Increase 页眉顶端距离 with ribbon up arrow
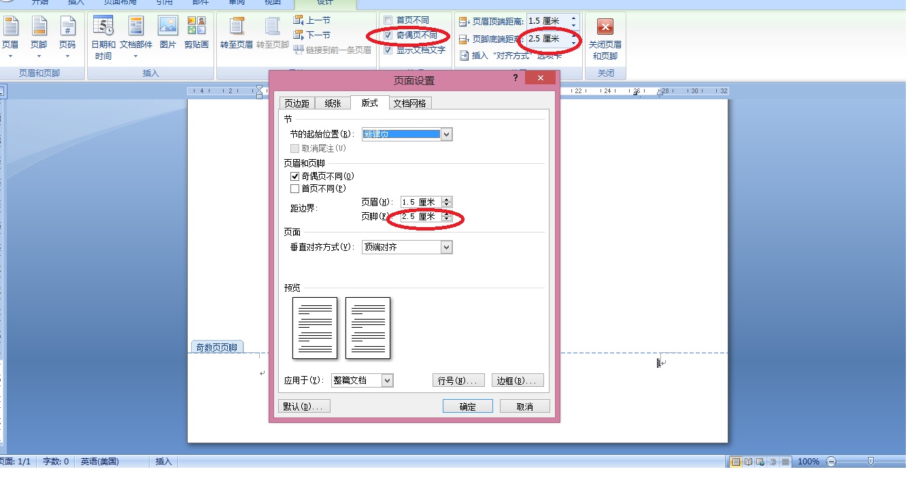The image size is (912, 478). point(574,18)
